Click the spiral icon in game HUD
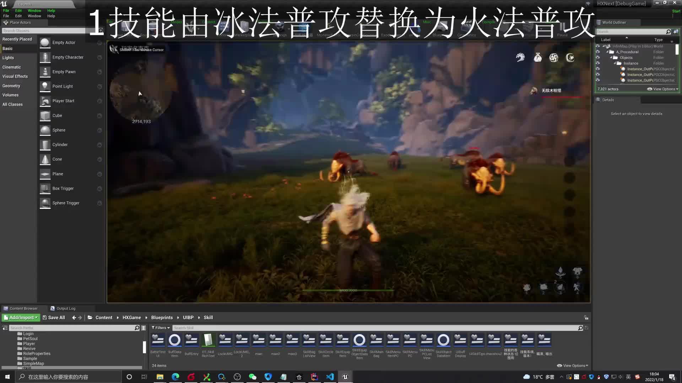The width and height of the screenshot is (682, 383). (554, 57)
